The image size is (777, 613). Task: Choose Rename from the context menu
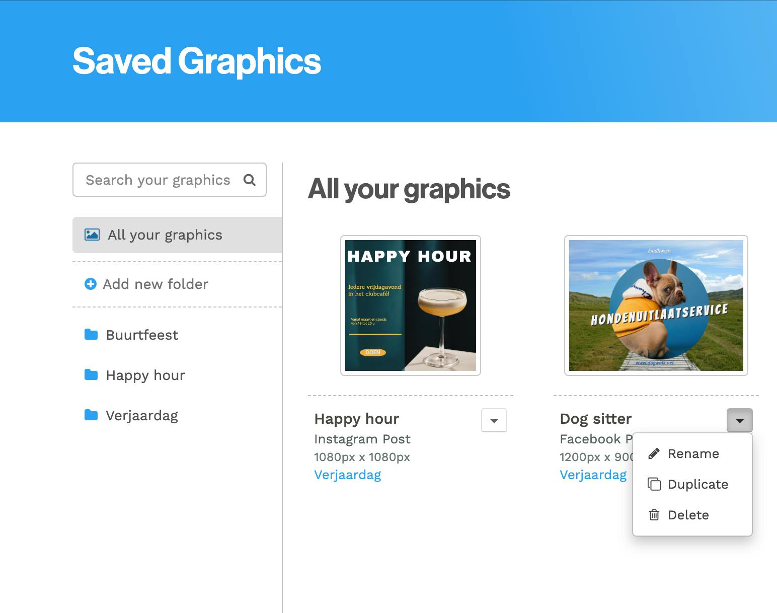tap(692, 453)
